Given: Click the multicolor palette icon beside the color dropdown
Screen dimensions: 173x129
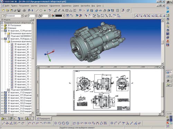Looking at the screenshot, I should coord(53,16).
